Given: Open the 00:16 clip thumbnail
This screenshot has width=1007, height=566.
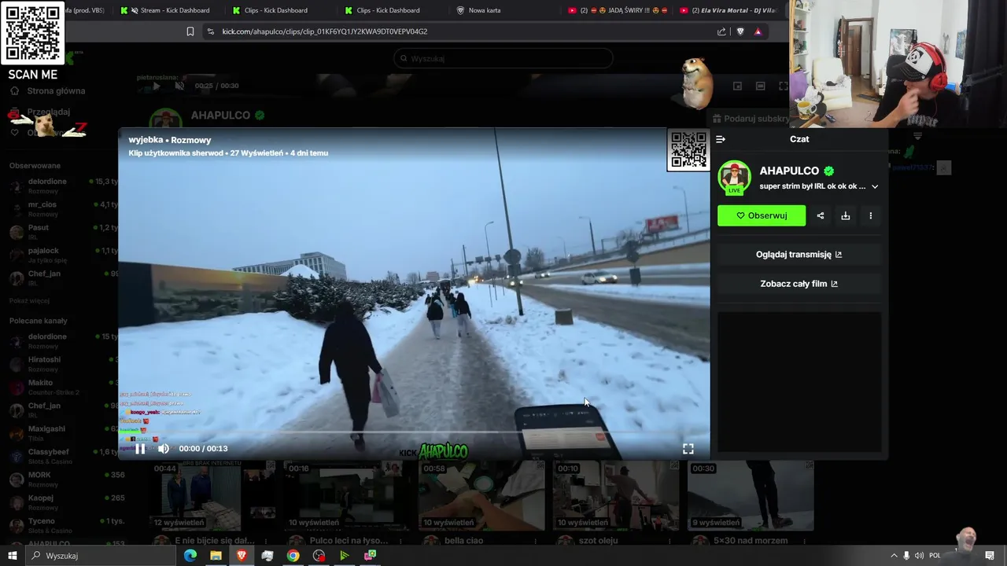Looking at the screenshot, I should coord(347,496).
